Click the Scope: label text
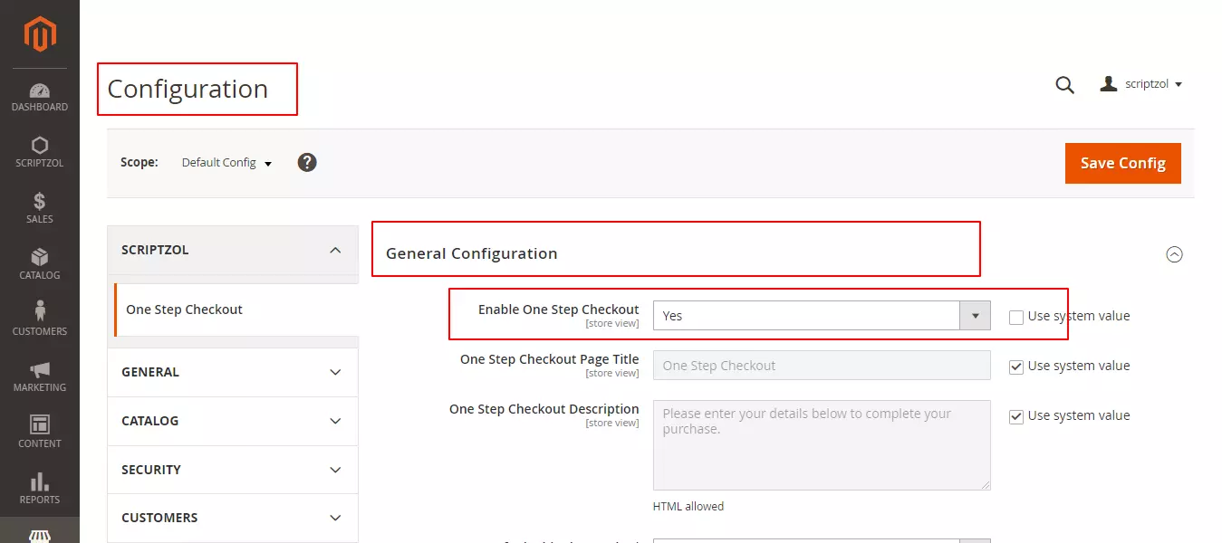The width and height of the screenshot is (1222, 543). pyautogui.click(x=140, y=163)
